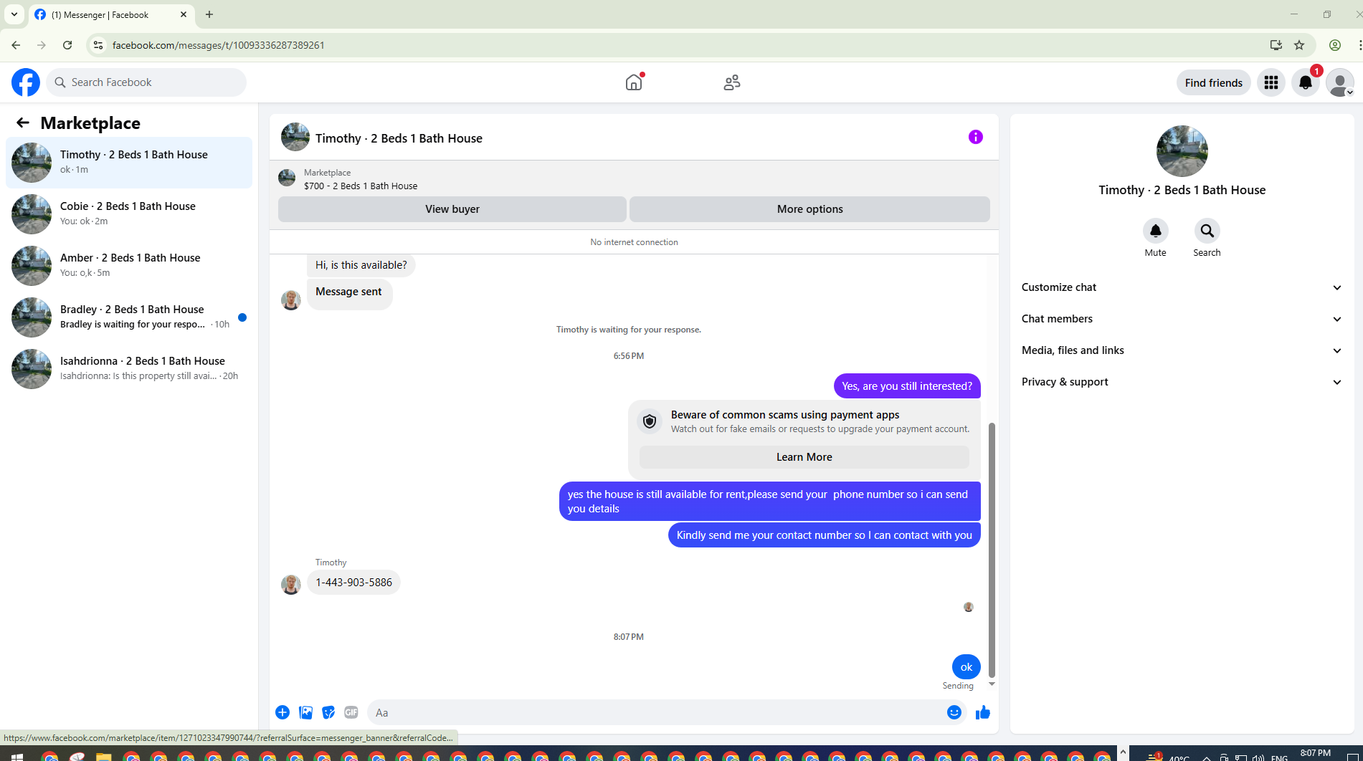This screenshot has width=1363, height=761.
Task: Open Timothy conversation in Marketplace list
Action: click(129, 163)
